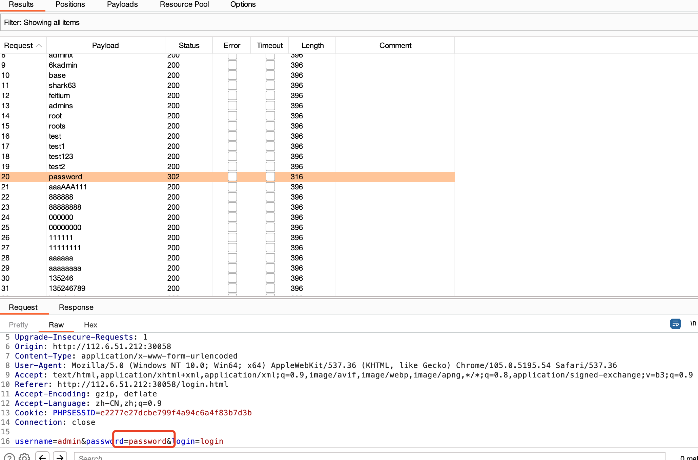
Task: Toggle Error checkbox for root row
Action: (x=232, y=116)
